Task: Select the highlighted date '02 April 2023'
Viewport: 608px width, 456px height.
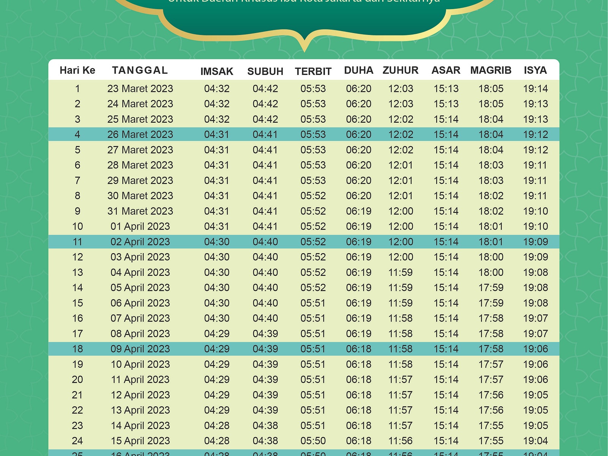Action: point(140,242)
